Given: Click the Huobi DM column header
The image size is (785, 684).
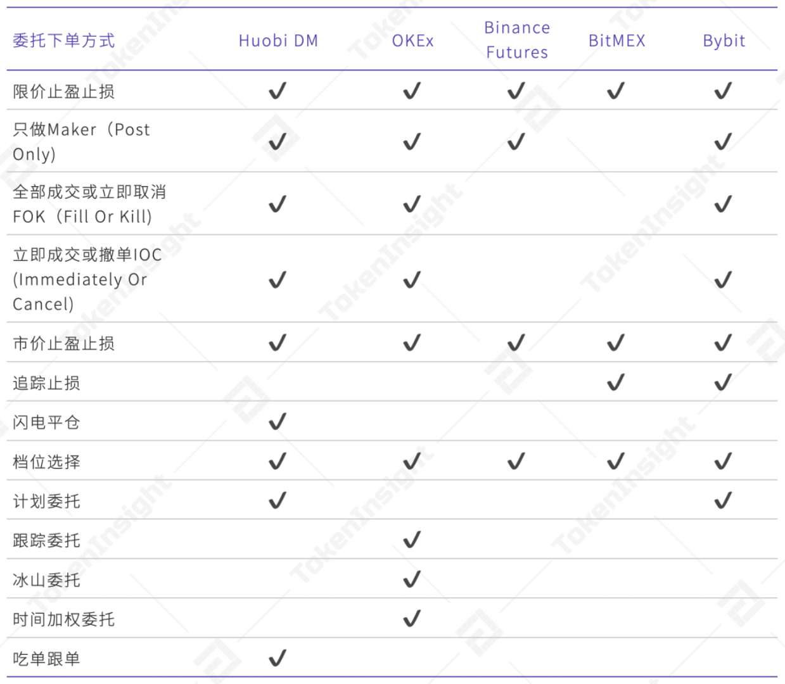Looking at the screenshot, I should click(x=278, y=41).
